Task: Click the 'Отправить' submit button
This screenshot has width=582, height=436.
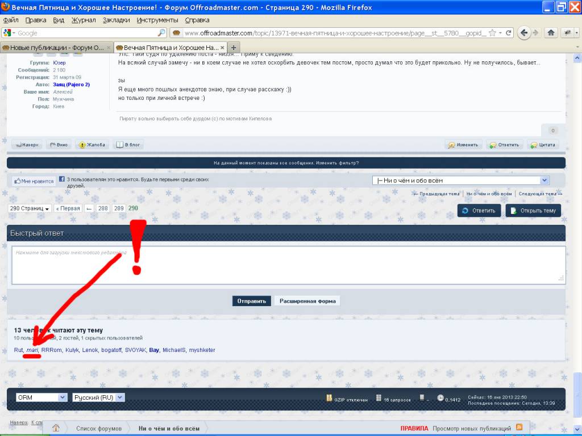Action: pyautogui.click(x=252, y=301)
